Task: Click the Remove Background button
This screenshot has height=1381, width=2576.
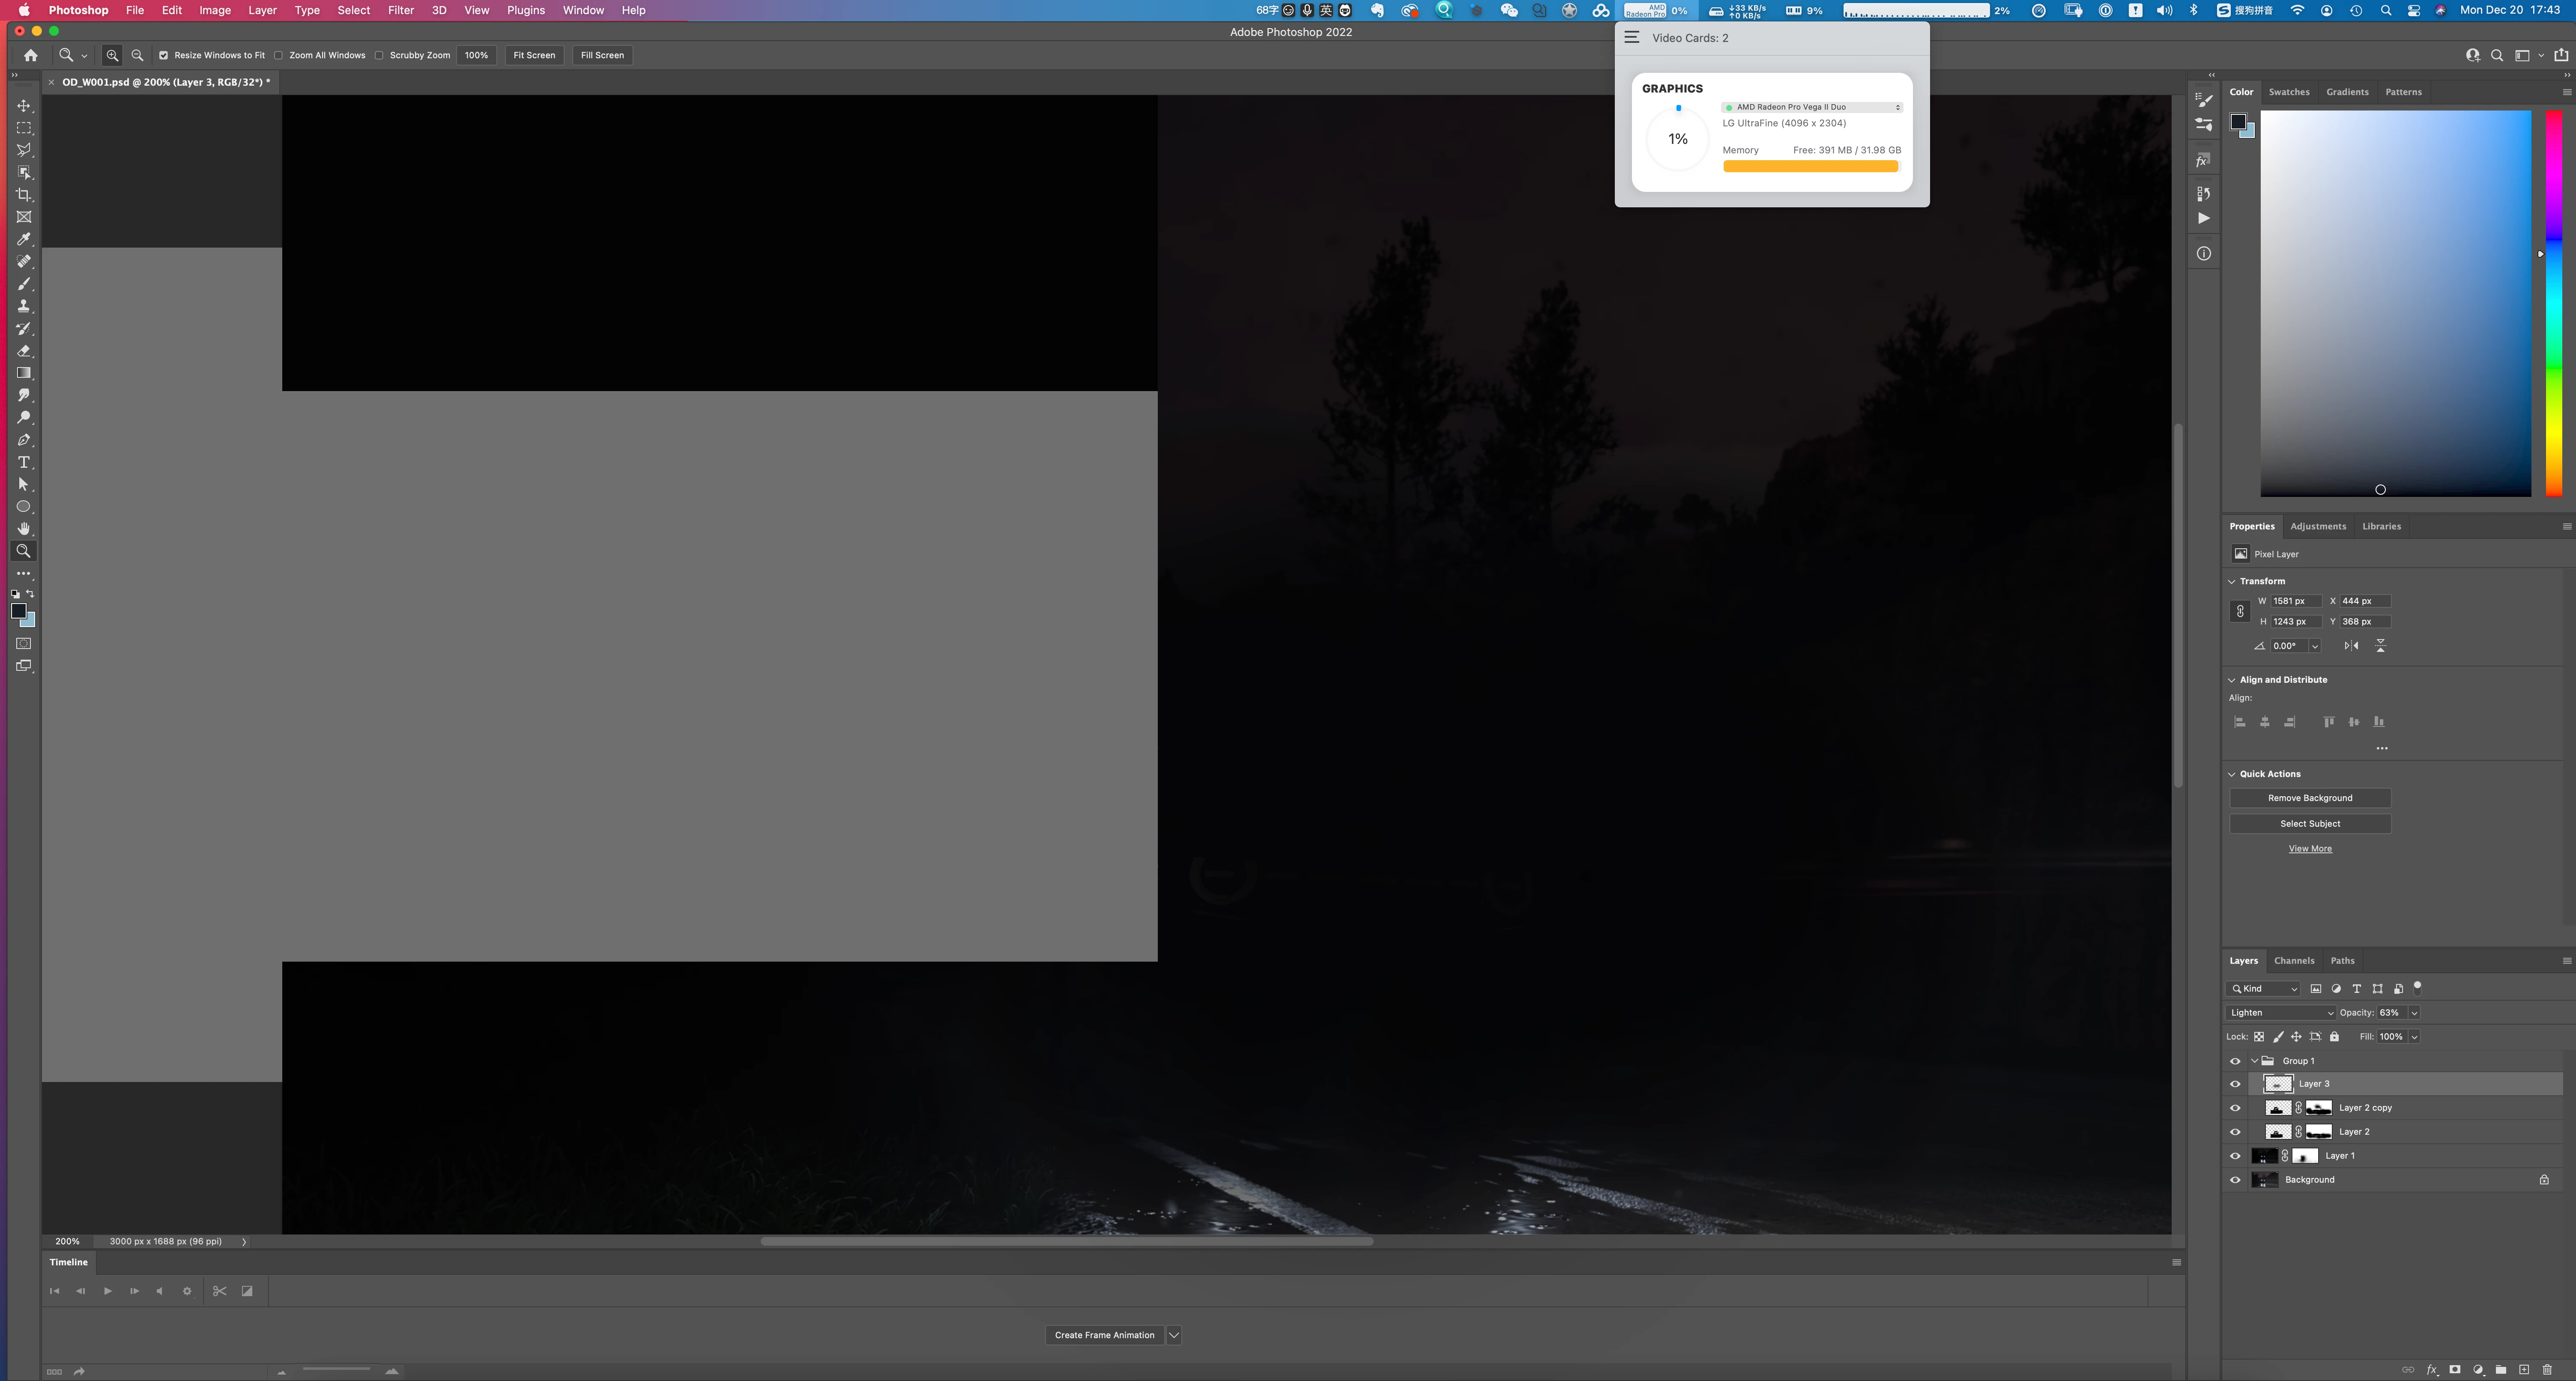Action: tap(2309, 798)
